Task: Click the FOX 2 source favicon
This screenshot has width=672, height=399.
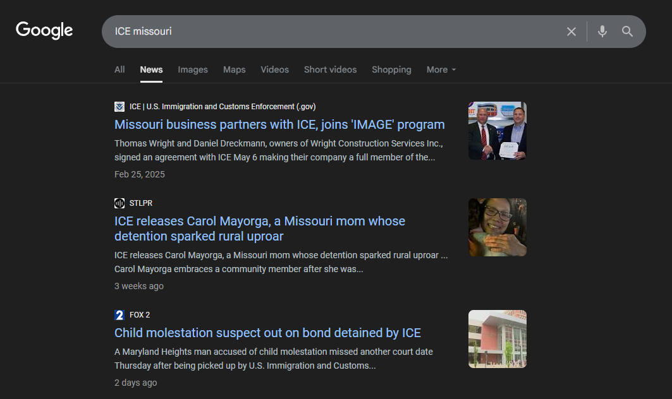Action: coord(119,315)
